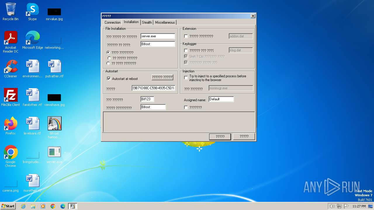Open Chrome from the taskbar
The image size is (374, 210).
(x=53, y=206)
